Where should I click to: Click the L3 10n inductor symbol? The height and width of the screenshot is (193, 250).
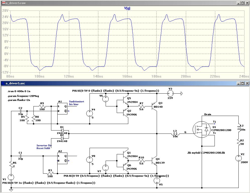[x=175, y=134]
